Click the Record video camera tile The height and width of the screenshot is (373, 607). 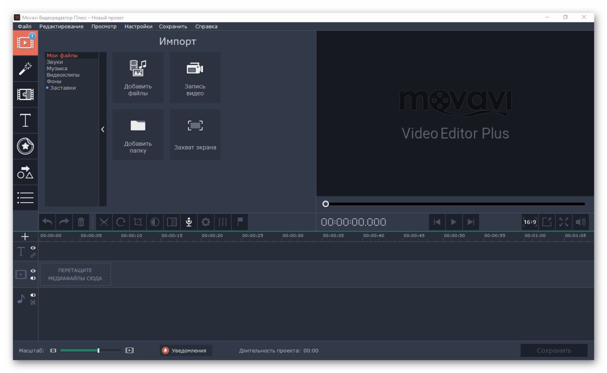[195, 77]
